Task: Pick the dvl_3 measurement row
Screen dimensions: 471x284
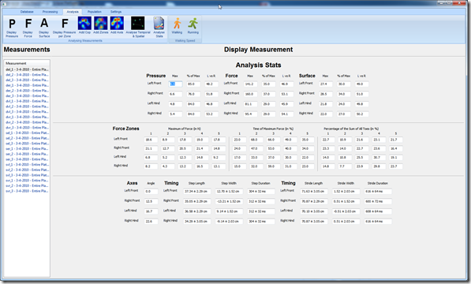Action: 27,112
